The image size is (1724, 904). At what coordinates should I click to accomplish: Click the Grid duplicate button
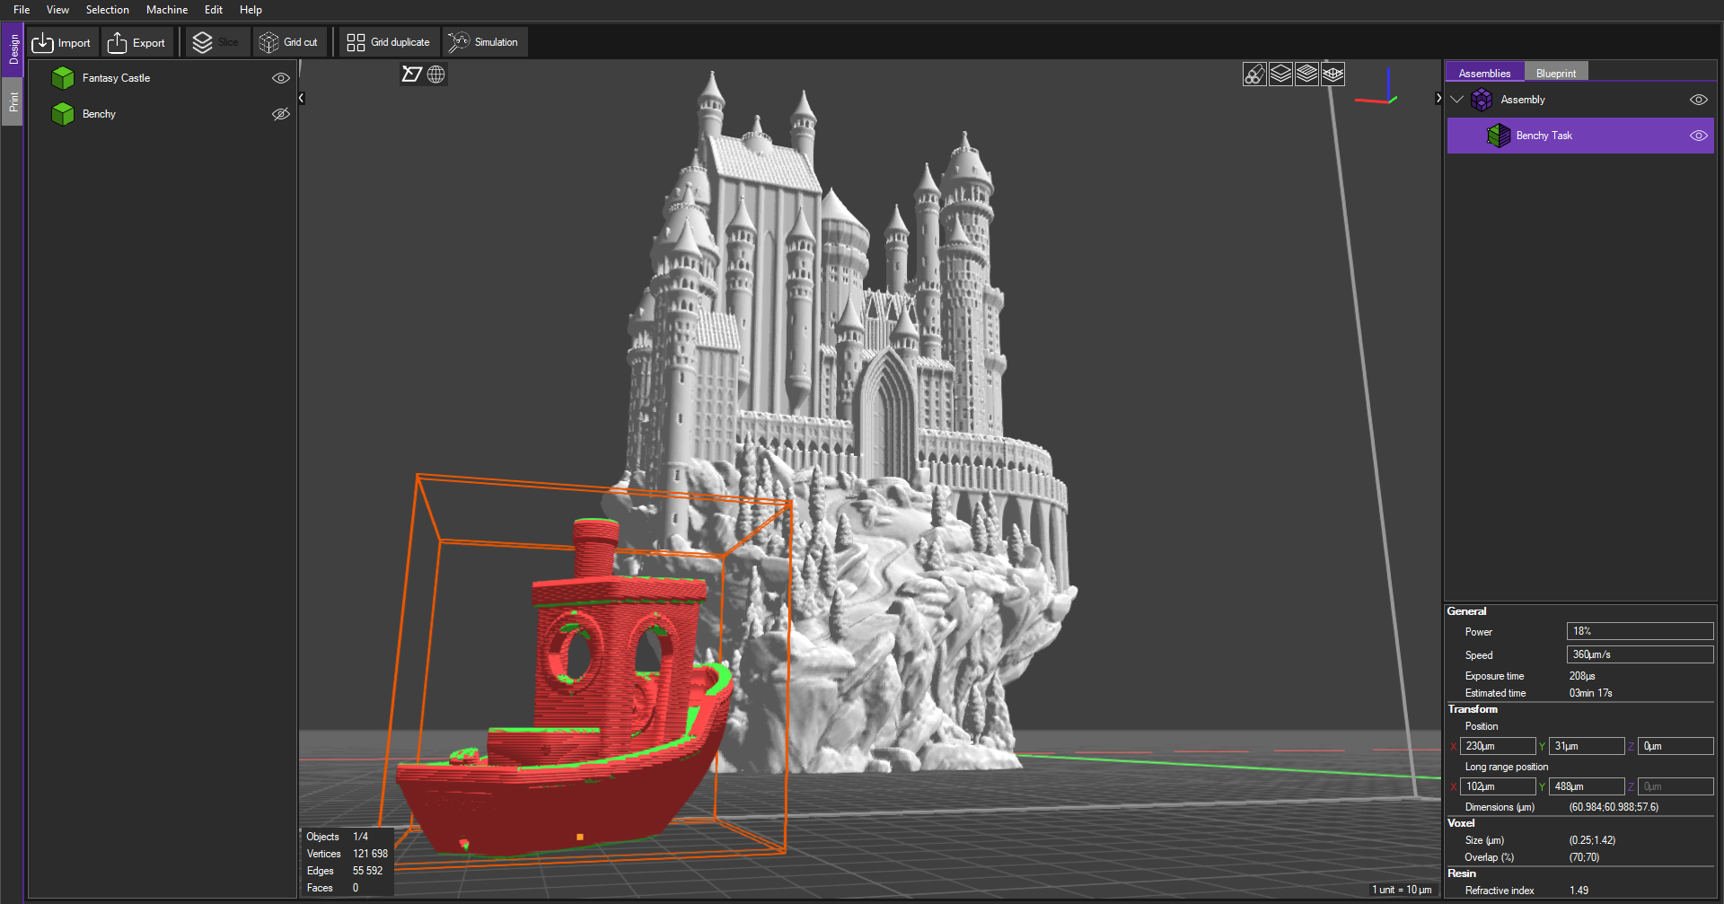coord(389,42)
